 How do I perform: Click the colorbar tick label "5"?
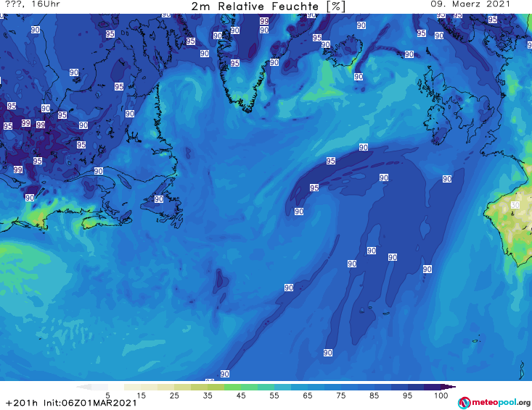(107, 396)
